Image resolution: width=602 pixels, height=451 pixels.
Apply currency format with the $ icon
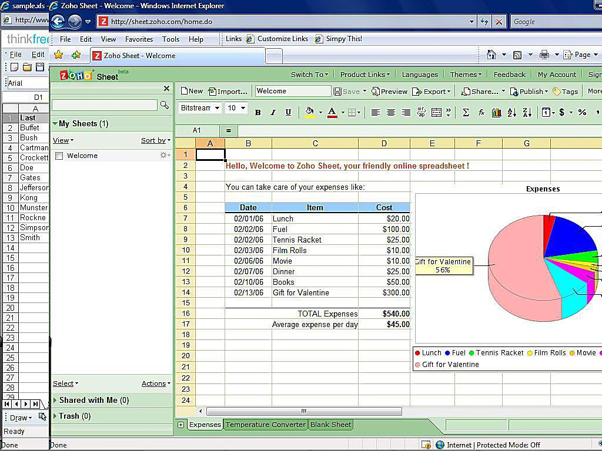pos(562,112)
